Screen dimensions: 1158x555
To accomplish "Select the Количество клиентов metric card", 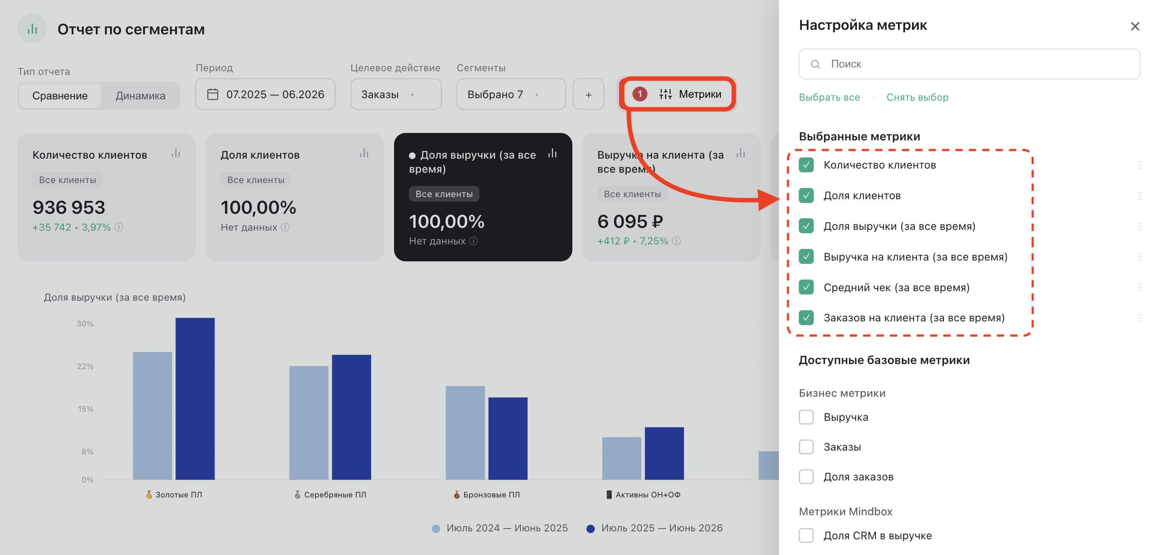I will (x=107, y=197).
